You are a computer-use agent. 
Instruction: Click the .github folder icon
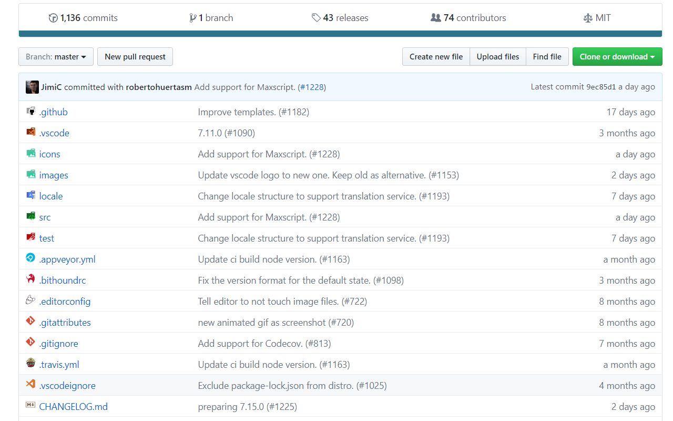[30, 112]
